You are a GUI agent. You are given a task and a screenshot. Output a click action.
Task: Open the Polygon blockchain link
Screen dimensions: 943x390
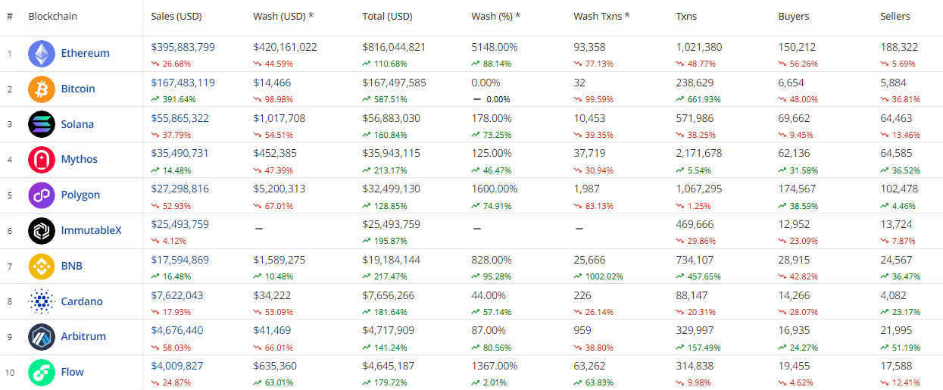coord(80,195)
